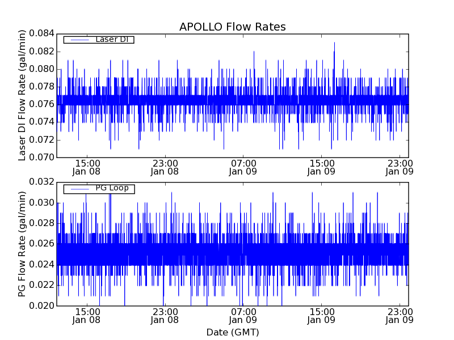Click bottom plot's '15:00 Jan 09' tick label
The height and width of the screenshot is (340, 454).
(x=321, y=316)
